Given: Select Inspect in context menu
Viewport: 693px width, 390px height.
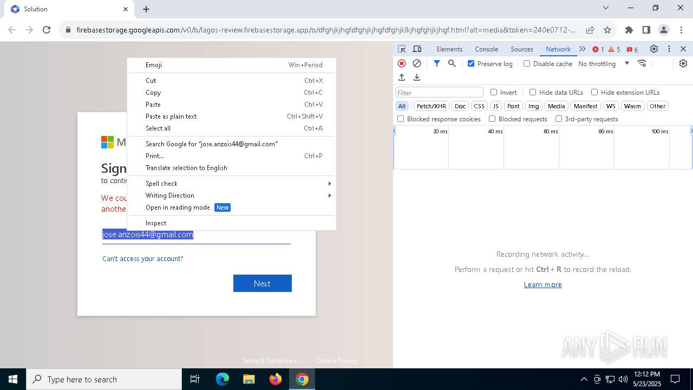Looking at the screenshot, I should click(232, 223).
